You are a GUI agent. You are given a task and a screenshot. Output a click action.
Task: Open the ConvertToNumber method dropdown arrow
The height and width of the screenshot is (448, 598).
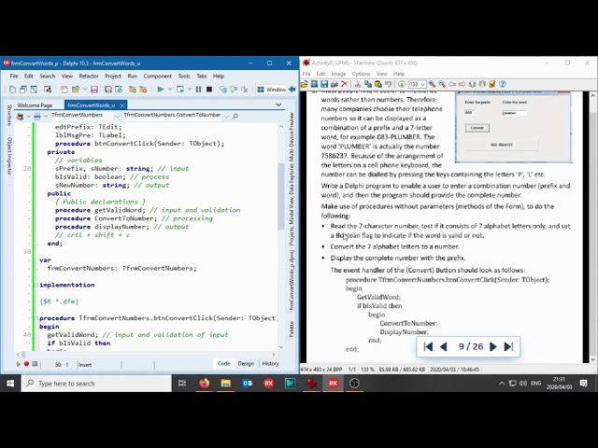tap(226, 116)
